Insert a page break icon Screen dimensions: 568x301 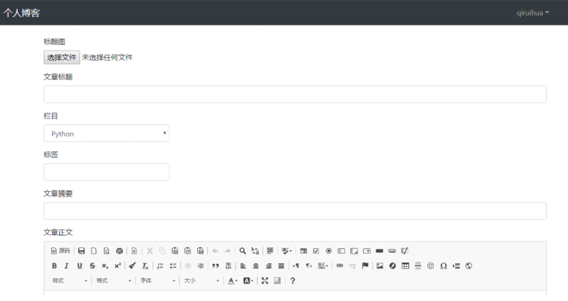pos(456,266)
